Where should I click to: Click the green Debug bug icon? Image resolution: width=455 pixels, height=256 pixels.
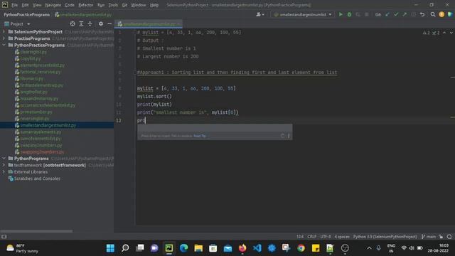pos(349,14)
